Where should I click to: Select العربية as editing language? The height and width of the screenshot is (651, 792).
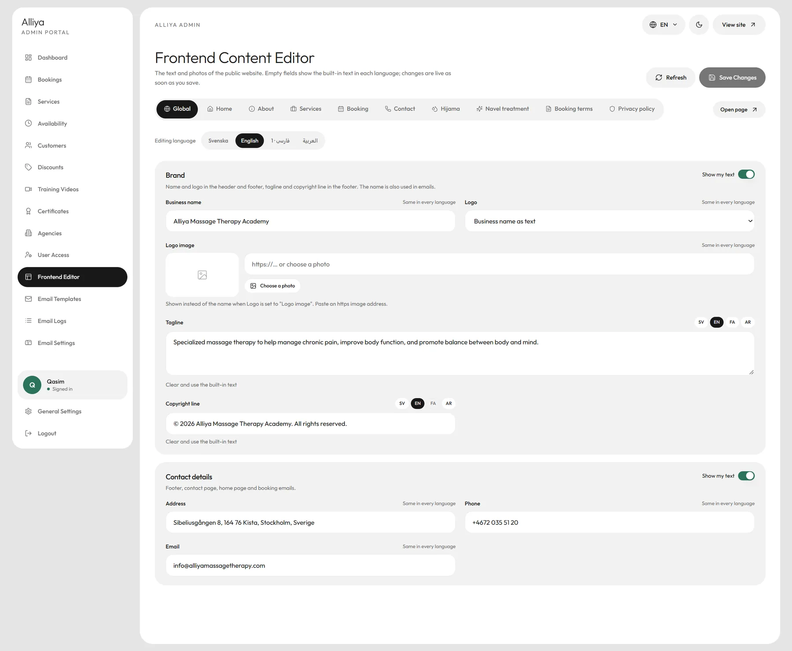point(310,141)
